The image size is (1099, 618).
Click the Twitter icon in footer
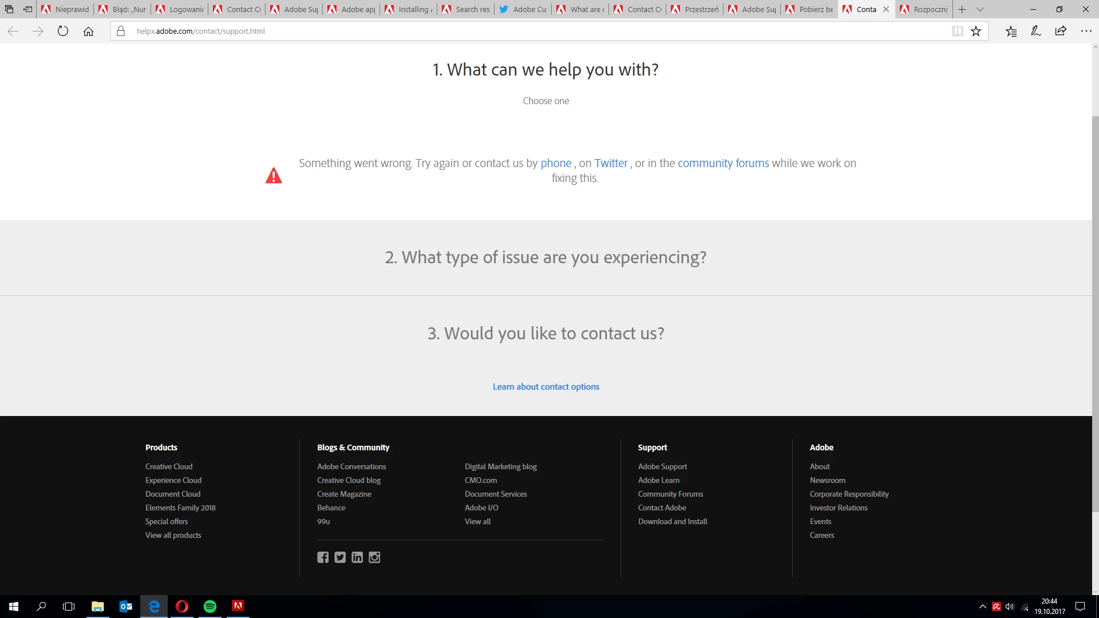click(x=340, y=557)
